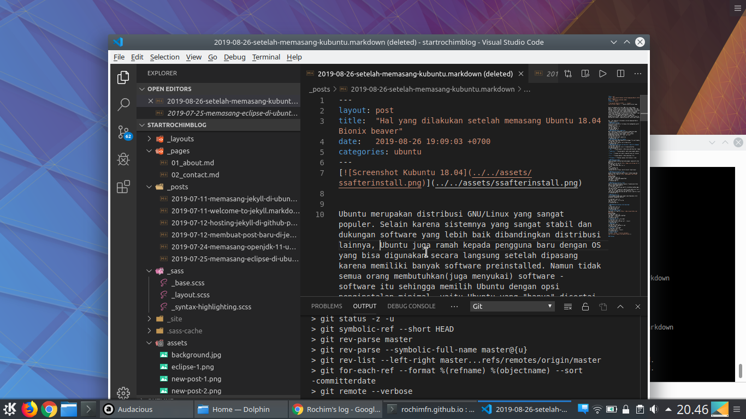Viewport: 746px width, 419px height.
Task: Show hidden system tray icons arrow
Action: 667,409
